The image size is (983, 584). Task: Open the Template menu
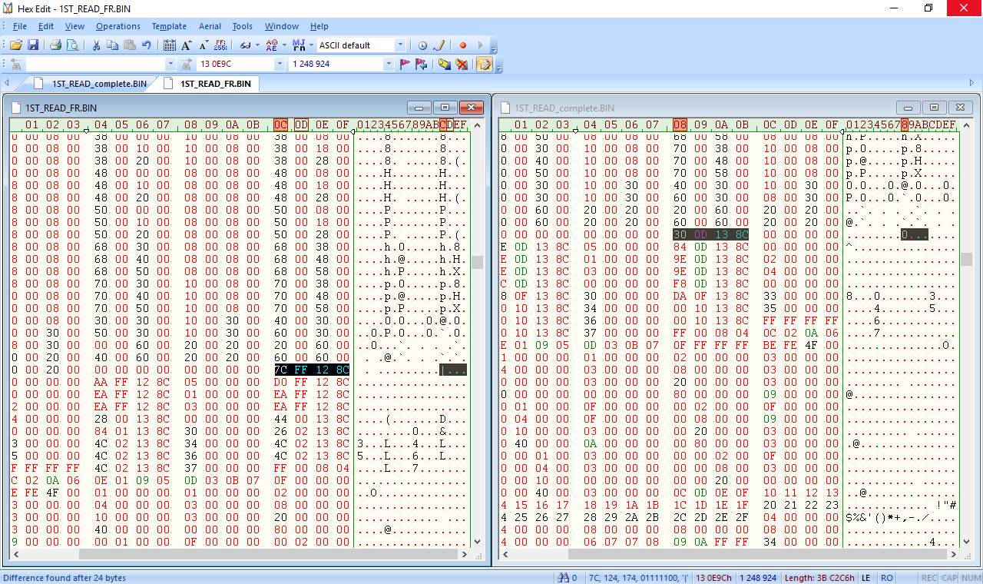[169, 26]
